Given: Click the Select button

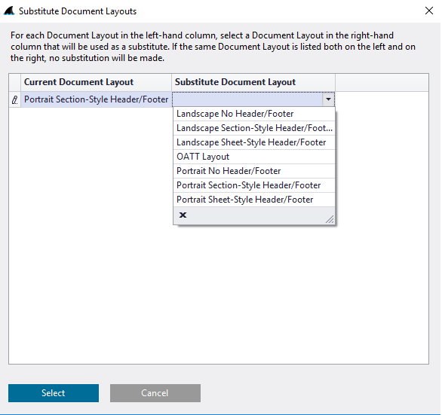Looking at the screenshot, I should click(x=54, y=393).
